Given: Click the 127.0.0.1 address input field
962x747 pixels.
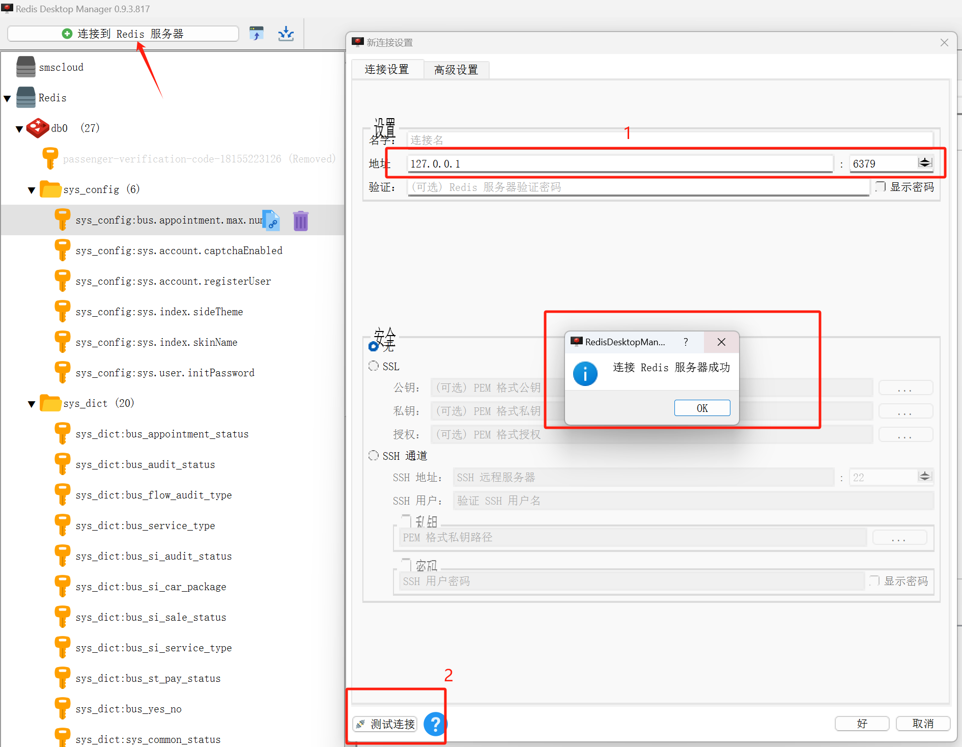Looking at the screenshot, I should (x=620, y=163).
